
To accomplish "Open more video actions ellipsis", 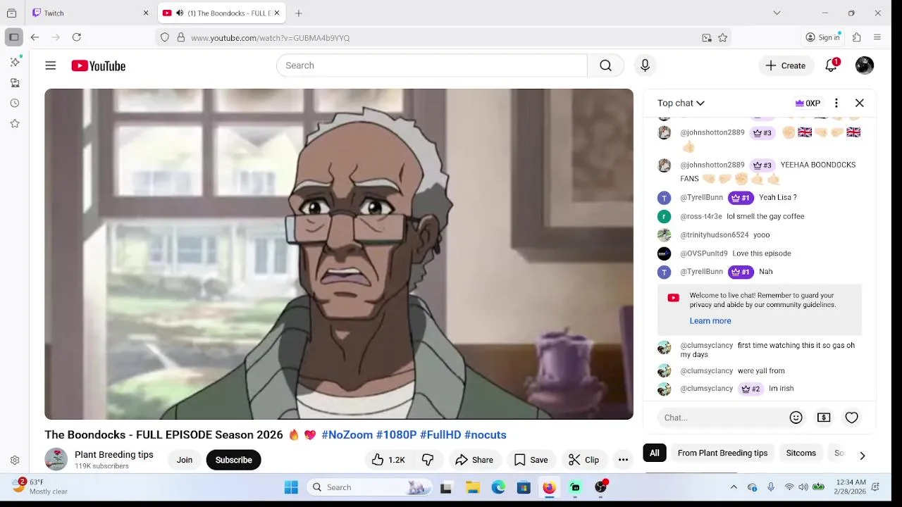I will [623, 460].
